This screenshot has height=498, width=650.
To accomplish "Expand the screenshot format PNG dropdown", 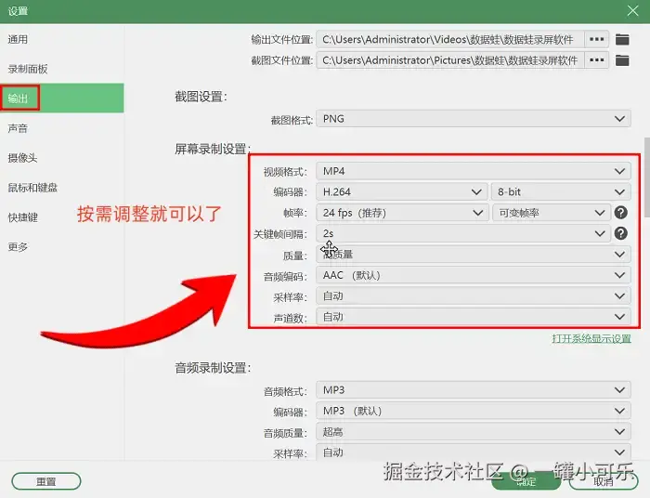I will (x=474, y=119).
